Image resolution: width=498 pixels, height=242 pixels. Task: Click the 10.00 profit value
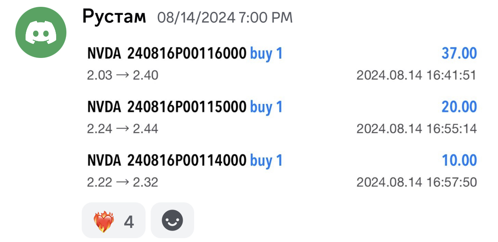coord(459,160)
